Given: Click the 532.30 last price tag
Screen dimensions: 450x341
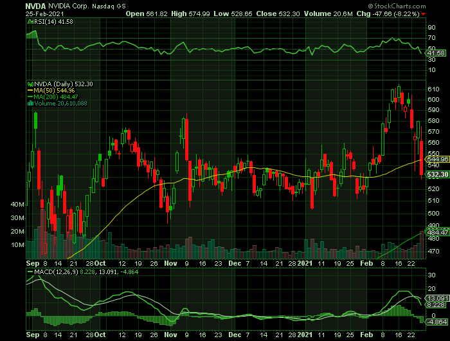Looking at the screenshot, I should pos(438,174).
